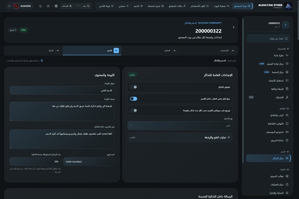Select مركز التذاكر in the sidebar
Viewport: 299px width, 199px height.
pyautogui.click(x=268, y=158)
